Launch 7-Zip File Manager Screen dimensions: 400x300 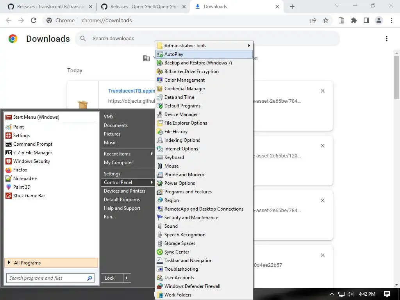51,153
